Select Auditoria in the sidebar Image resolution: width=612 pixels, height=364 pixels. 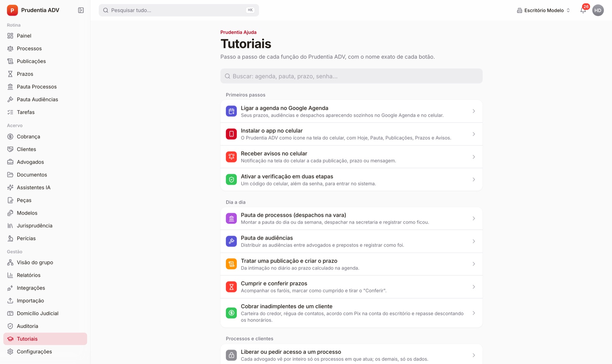pos(45,326)
